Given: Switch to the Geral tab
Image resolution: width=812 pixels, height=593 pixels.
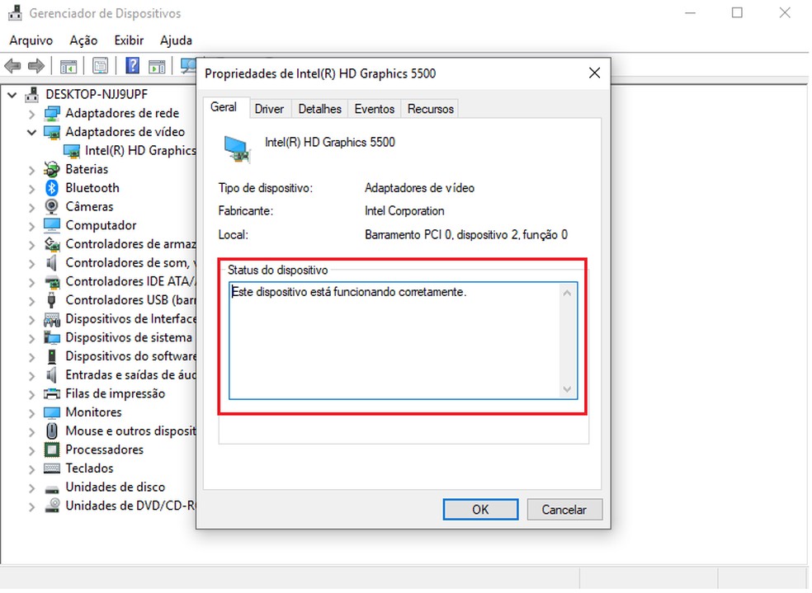Looking at the screenshot, I should [x=224, y=107].
